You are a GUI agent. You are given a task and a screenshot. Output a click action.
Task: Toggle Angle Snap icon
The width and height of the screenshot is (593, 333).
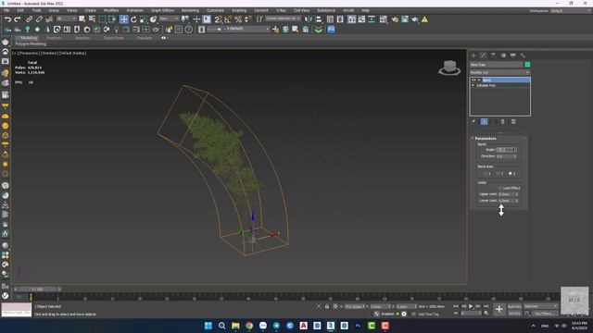click(x=228, y=19)
